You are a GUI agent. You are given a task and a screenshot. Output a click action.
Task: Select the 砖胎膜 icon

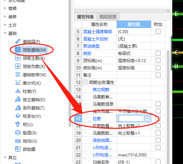pos(18,149)
